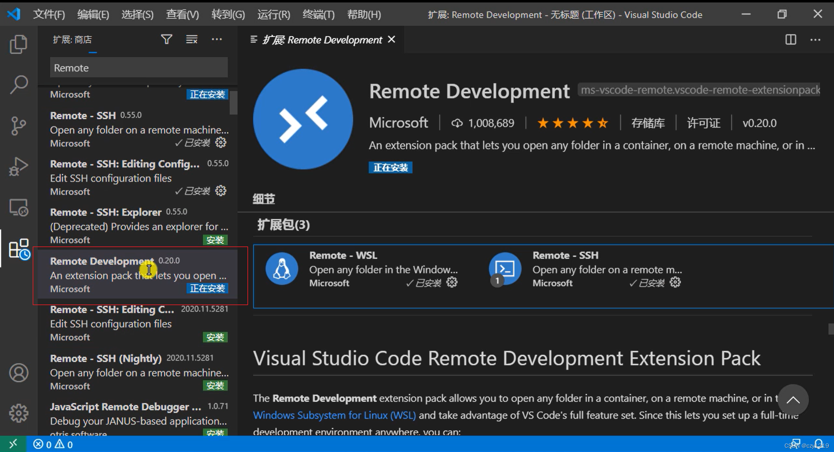This screenshot has height=452, width=834.
Task: Open the Explorer view in activity bar
Action: 18,44
